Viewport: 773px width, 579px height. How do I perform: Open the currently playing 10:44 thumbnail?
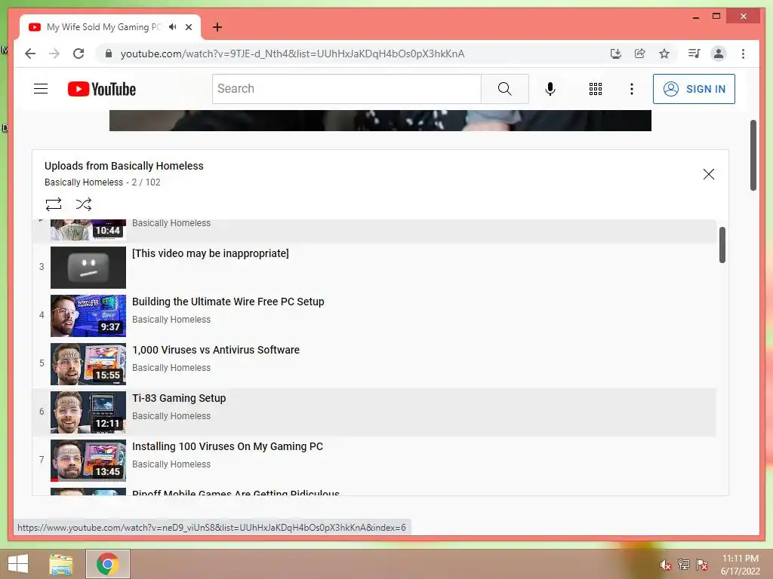(88, 230)
